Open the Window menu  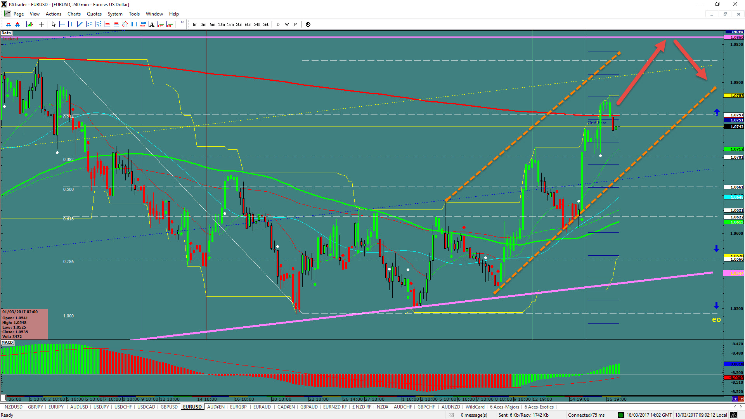coord(154,14)
